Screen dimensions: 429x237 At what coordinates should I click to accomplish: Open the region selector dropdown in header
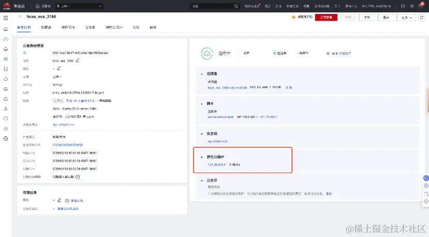point(80,6)
